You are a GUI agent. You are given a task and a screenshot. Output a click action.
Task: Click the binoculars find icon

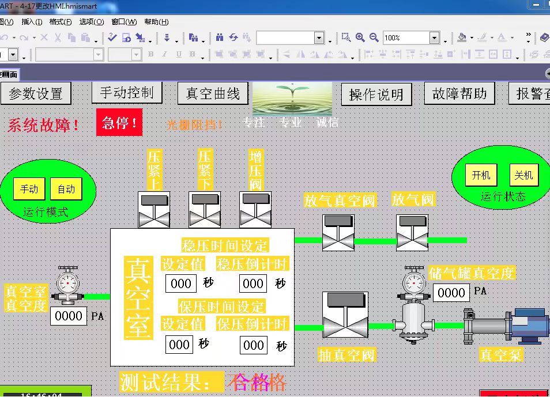coord(220,37)
